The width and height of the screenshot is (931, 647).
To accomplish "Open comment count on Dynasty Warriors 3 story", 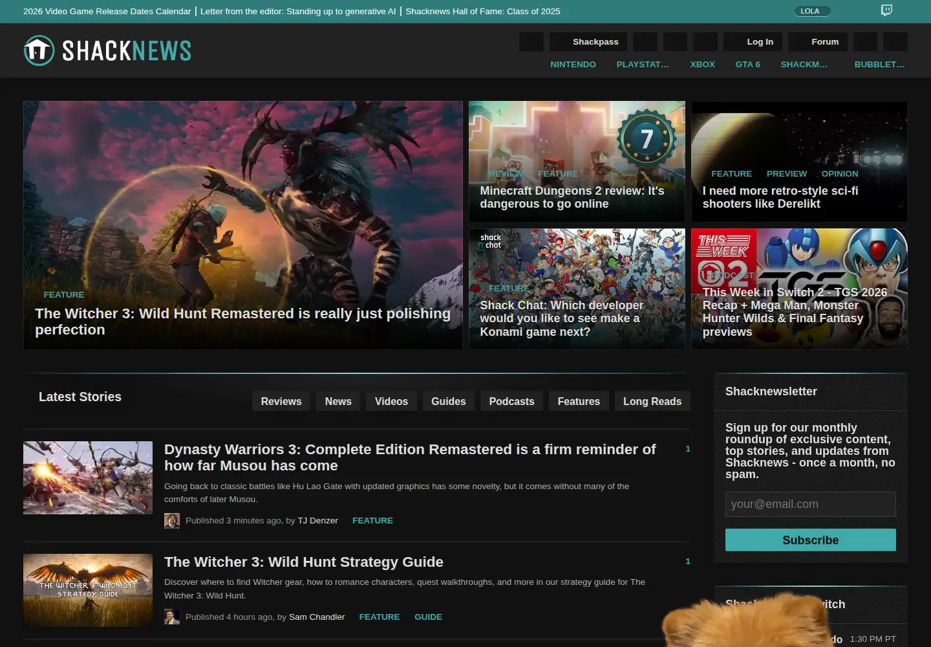I will pyautogui.click(x=688, y=449).
